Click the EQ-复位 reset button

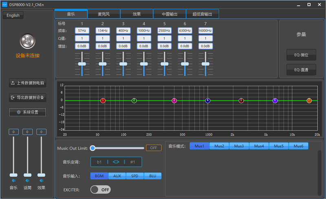point(301,55)
